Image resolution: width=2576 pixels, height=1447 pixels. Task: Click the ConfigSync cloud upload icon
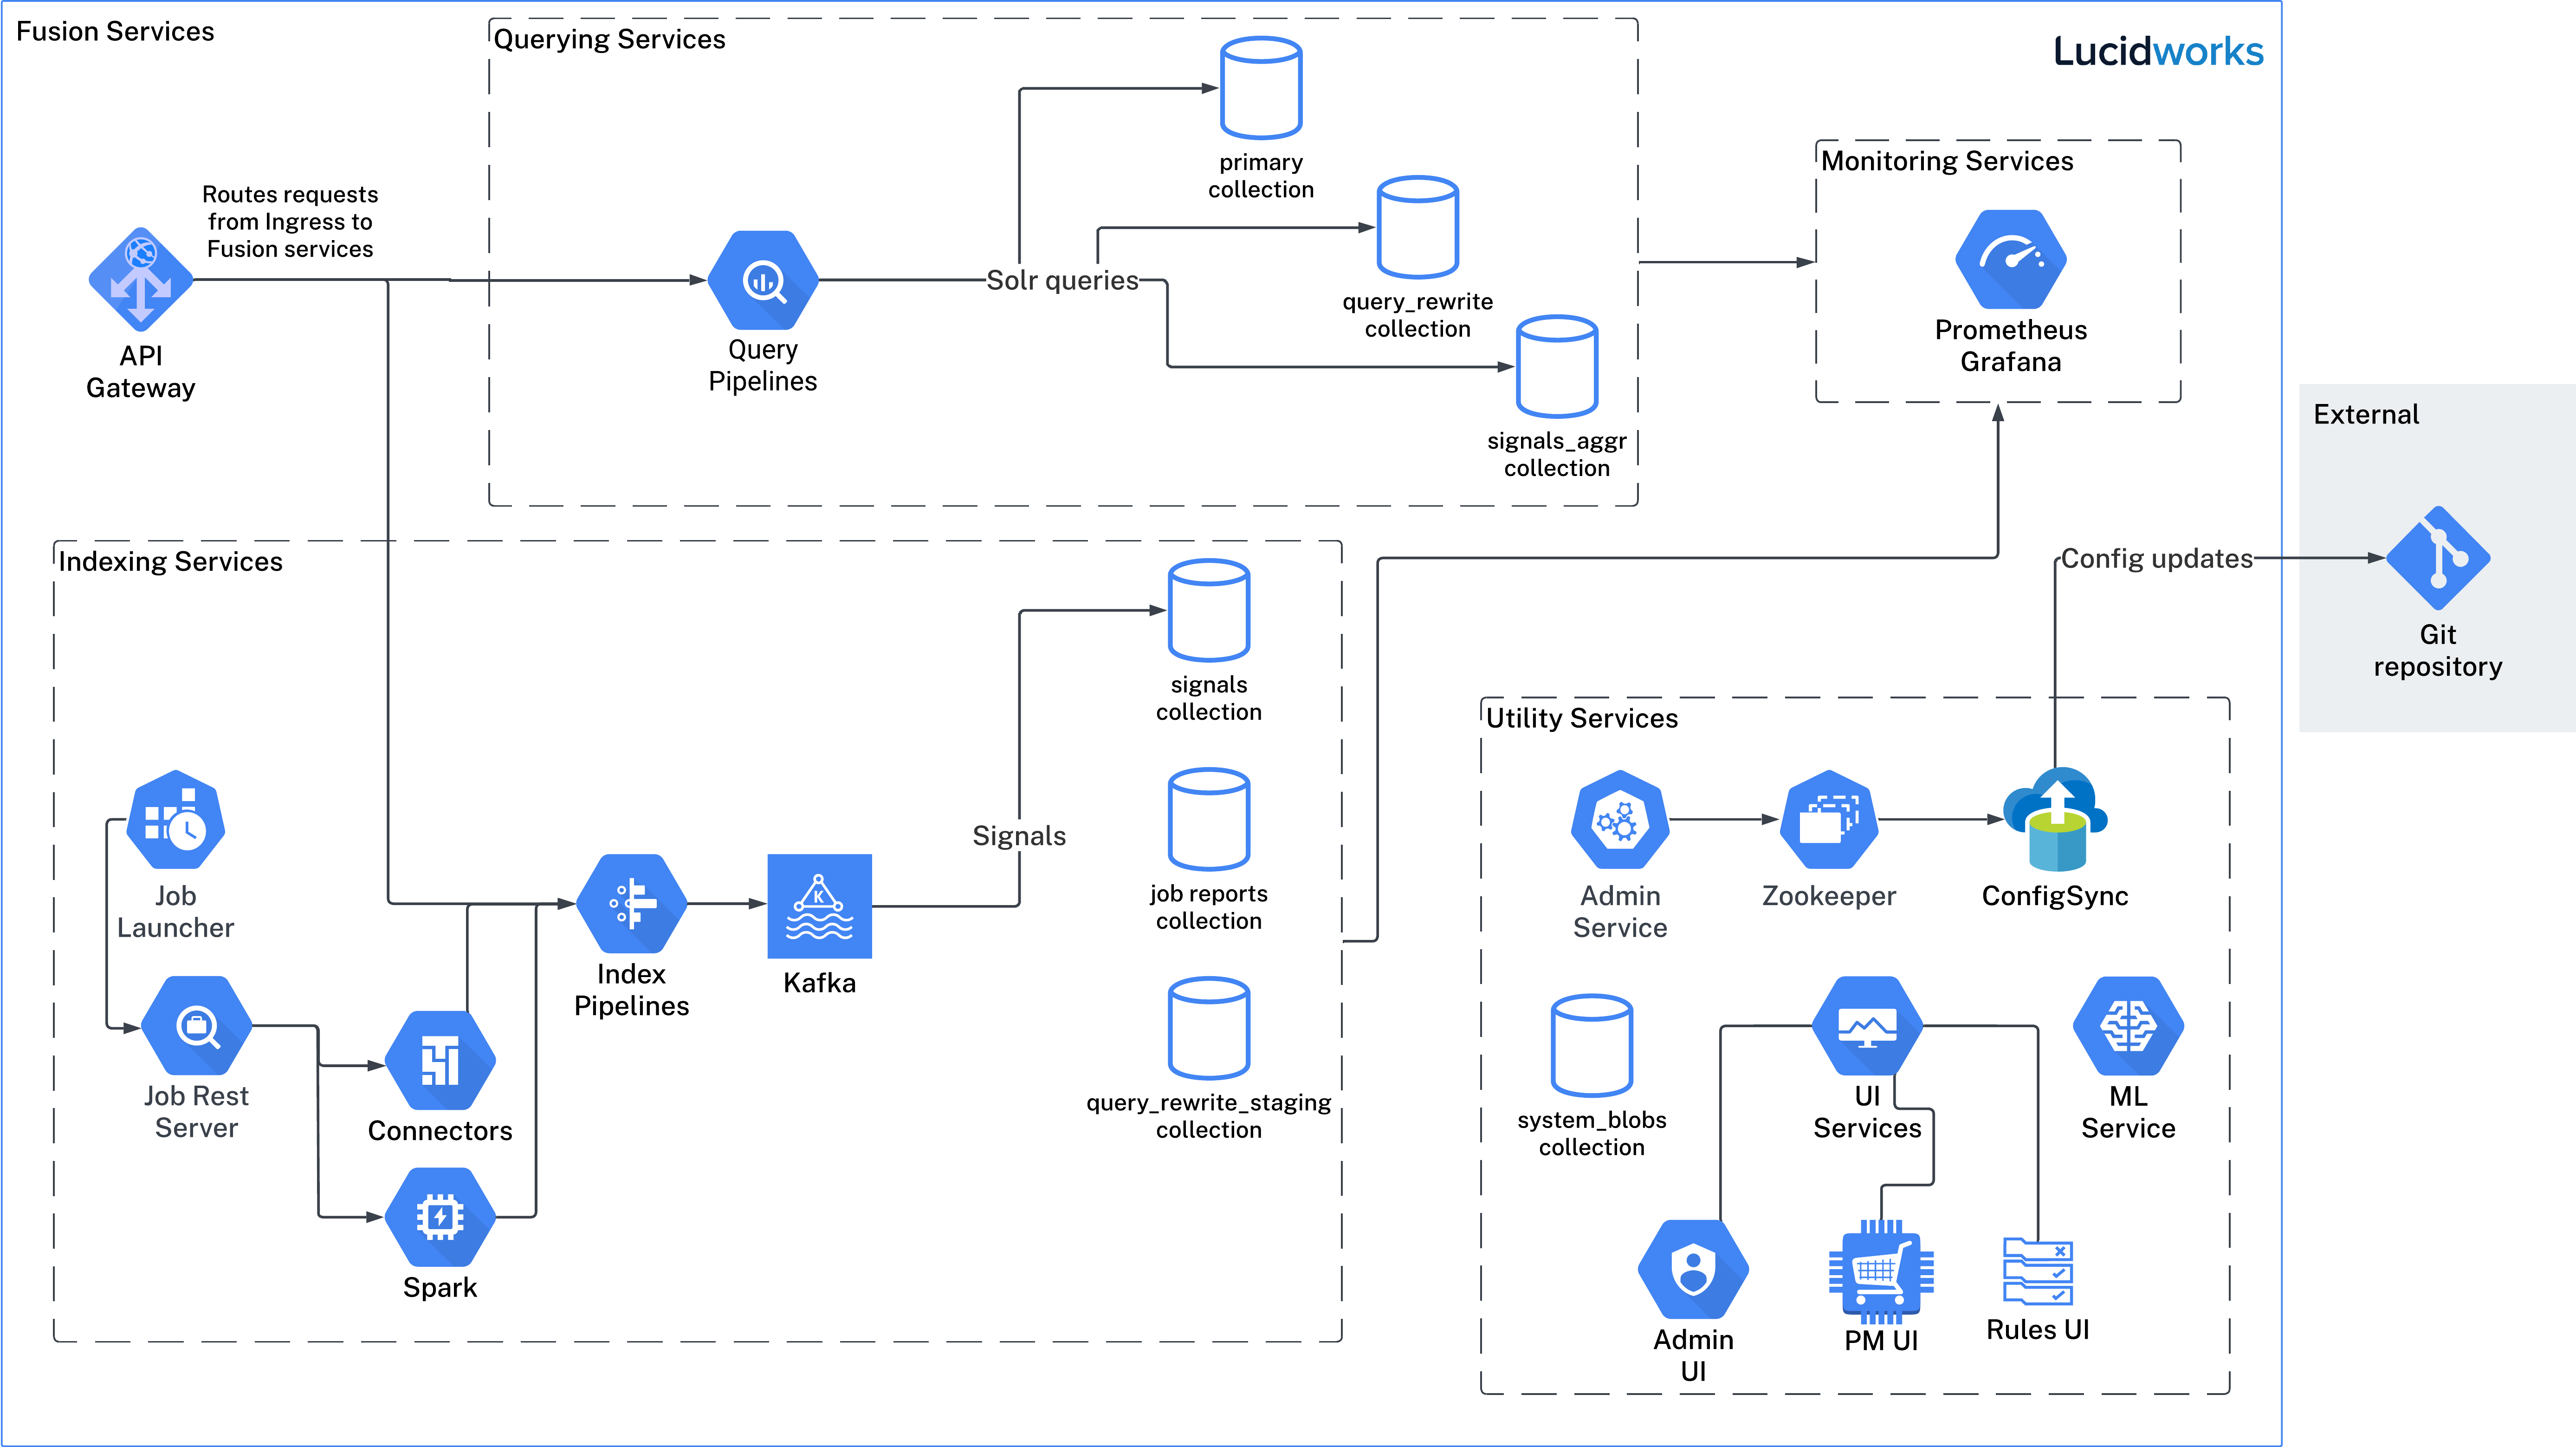[x=2056, y=819]
